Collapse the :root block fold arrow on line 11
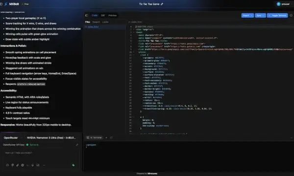 134,55
